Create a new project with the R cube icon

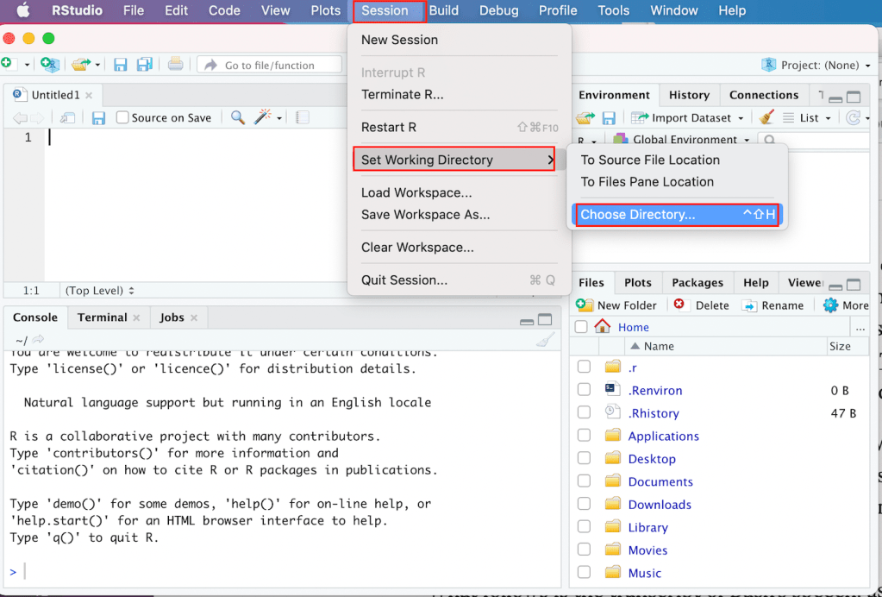[50, 65]
